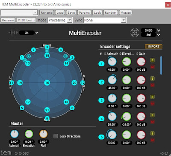Select source marker 8 on the sphere
The height and width of the screenshot is (156, 171).
[x=61, y=50]
